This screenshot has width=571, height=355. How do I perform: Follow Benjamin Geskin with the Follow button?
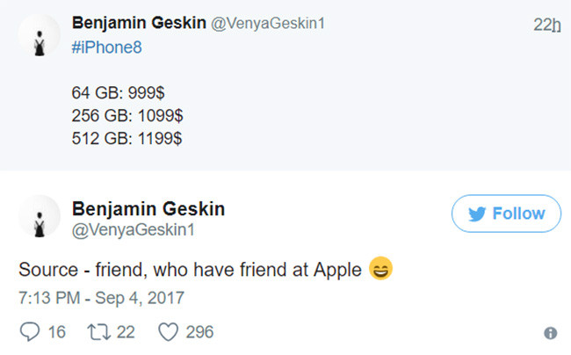[x=505, y=214]
